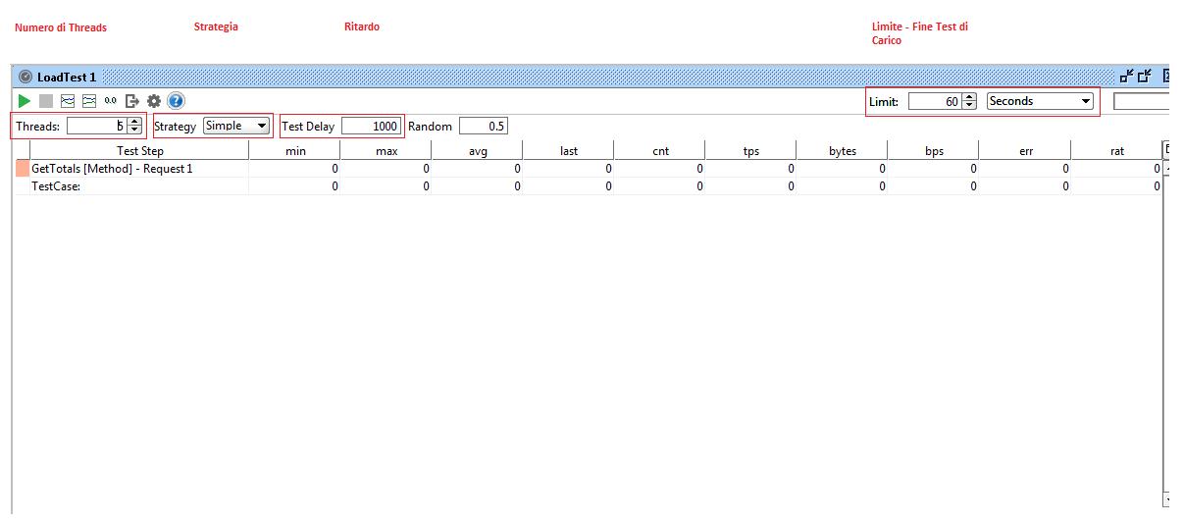
Task: Click the first undock icon in LoadTest titlebar
Action: [1127, 77]
